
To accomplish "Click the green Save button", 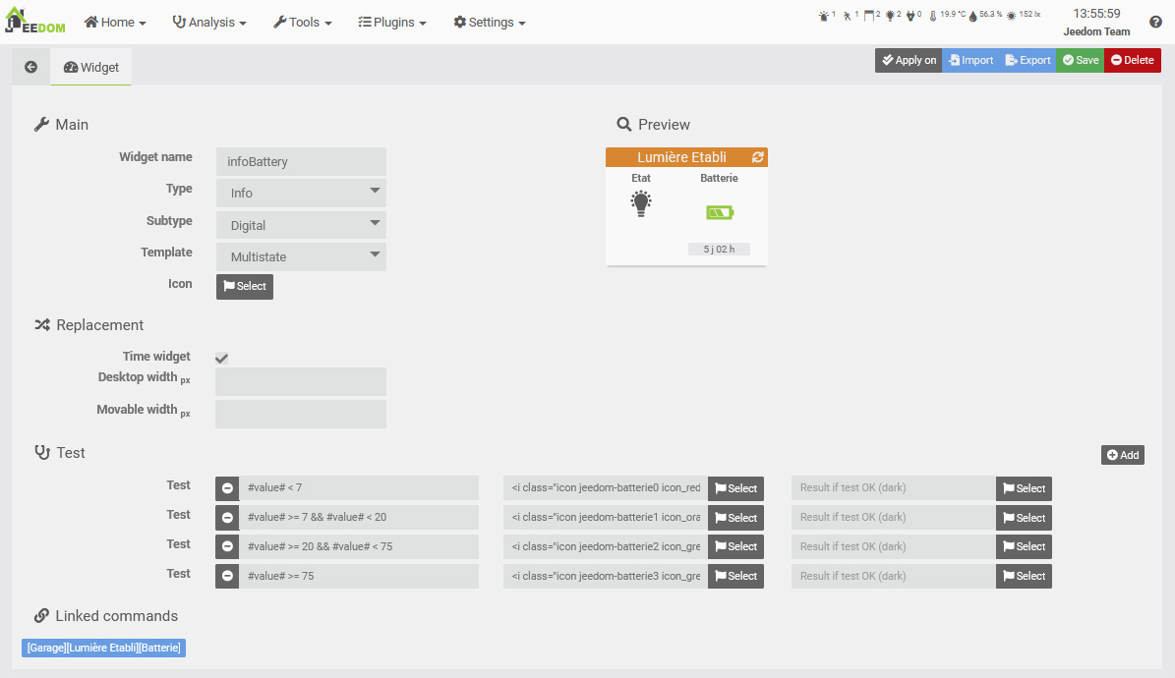I will (x=1080, y=60).
